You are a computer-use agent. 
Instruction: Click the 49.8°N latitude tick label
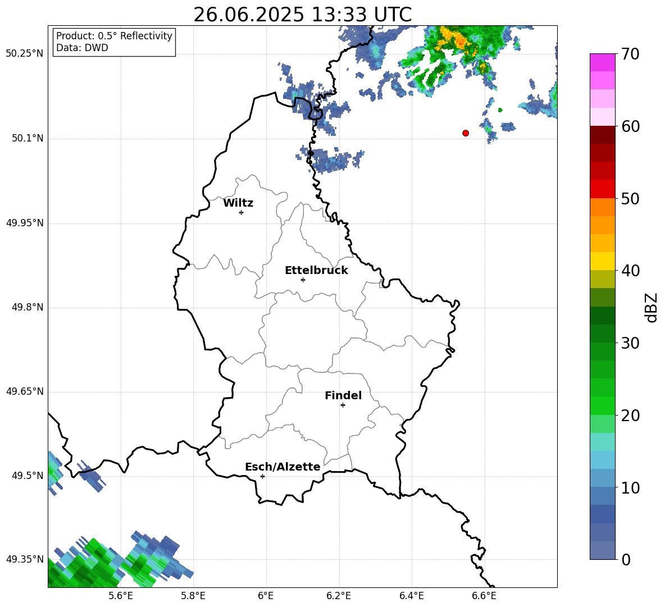[28, 307]
